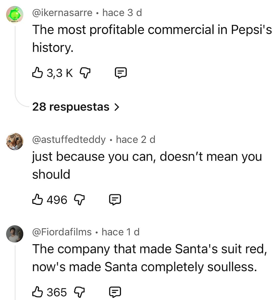Visit the @astuffedteddy username link
Image resolution: width=279 pixels, height=300 pixels.
pyautogui.click(x=69, y=140)
